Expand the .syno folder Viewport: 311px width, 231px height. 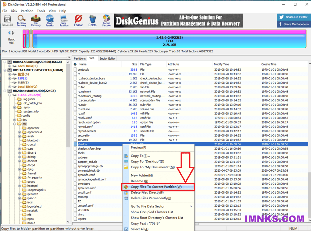point(15,107)
